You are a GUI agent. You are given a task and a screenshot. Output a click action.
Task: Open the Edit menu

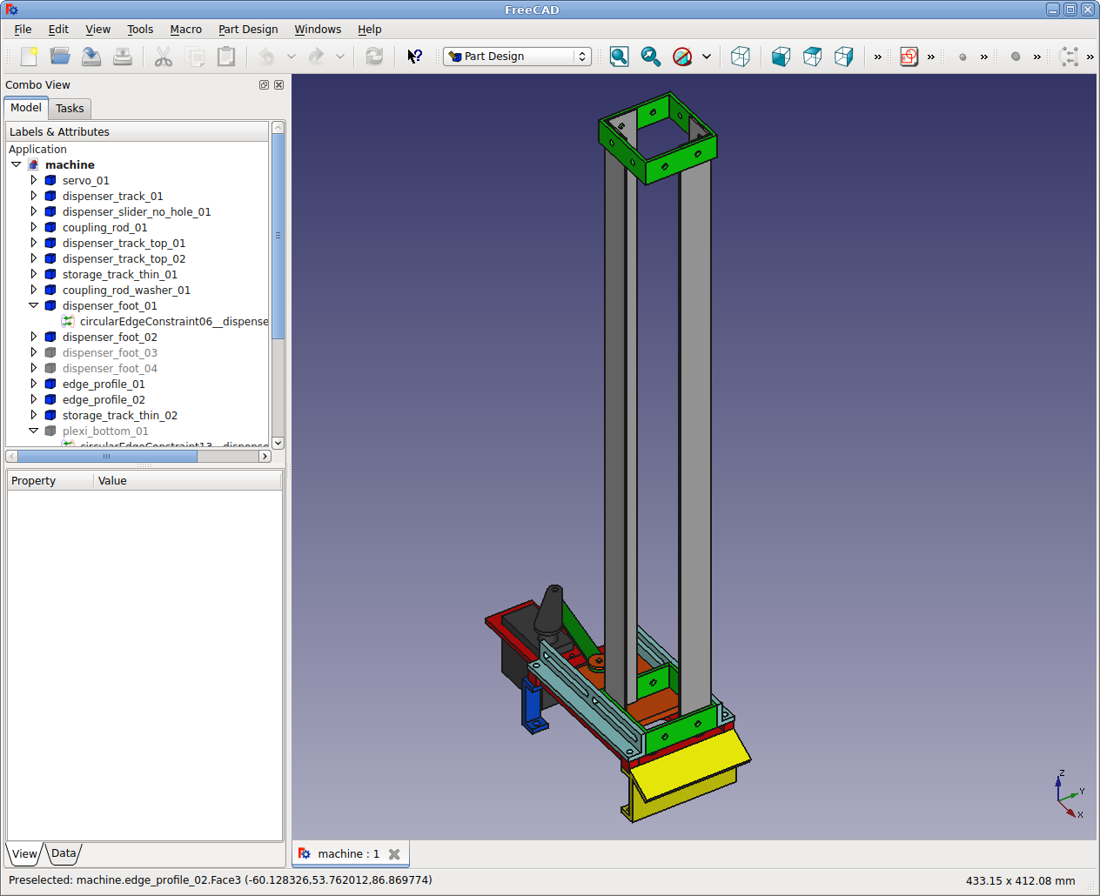click(x=58, y=29)
